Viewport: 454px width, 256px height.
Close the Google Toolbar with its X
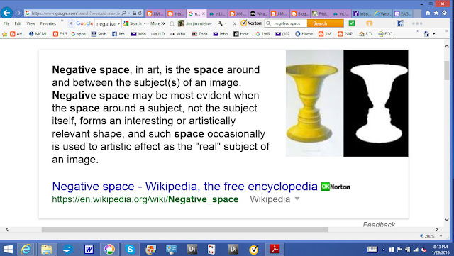[x=70, y=23]
